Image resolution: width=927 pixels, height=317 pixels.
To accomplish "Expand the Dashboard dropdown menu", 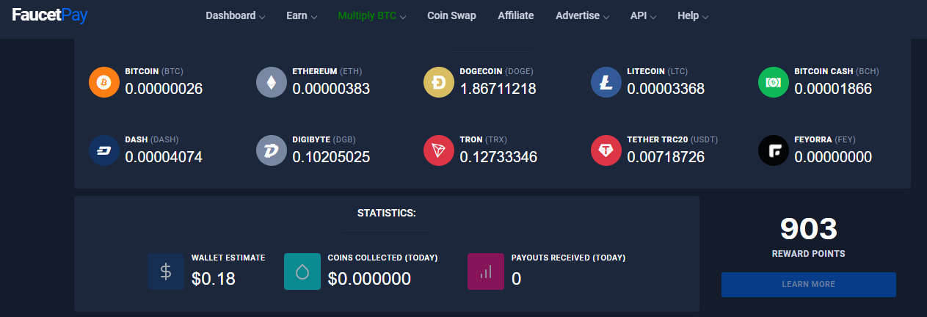I will coord(235,15).
